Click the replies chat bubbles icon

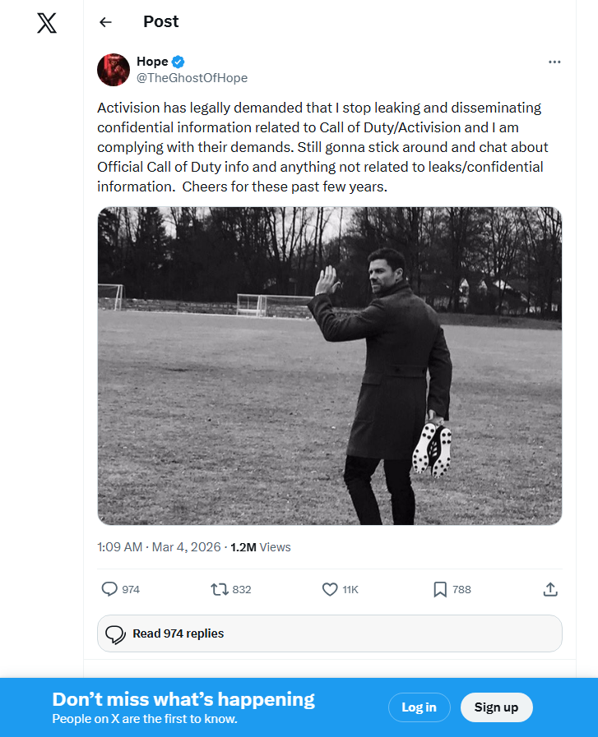coord(117,633)
